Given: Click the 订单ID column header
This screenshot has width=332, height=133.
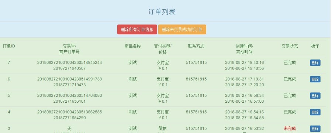Looking at the screenshot, I should pyautogui.click(x=9, y=46).
